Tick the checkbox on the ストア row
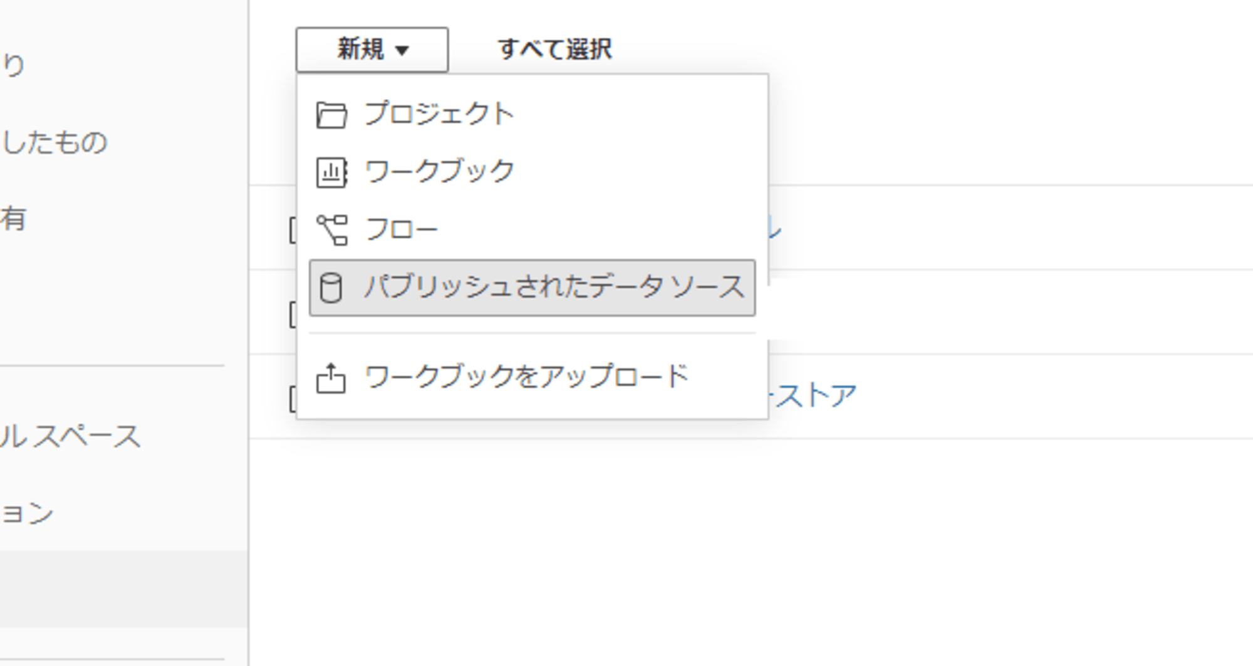 293,398
